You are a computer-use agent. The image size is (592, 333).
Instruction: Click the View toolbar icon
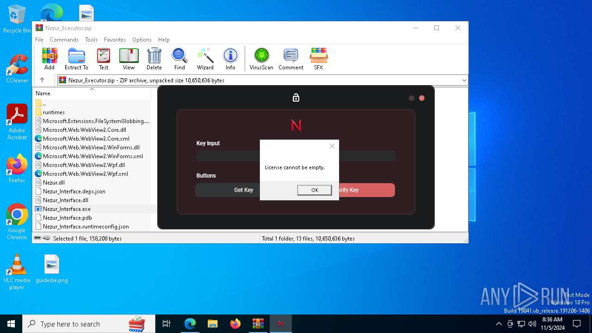129,59
